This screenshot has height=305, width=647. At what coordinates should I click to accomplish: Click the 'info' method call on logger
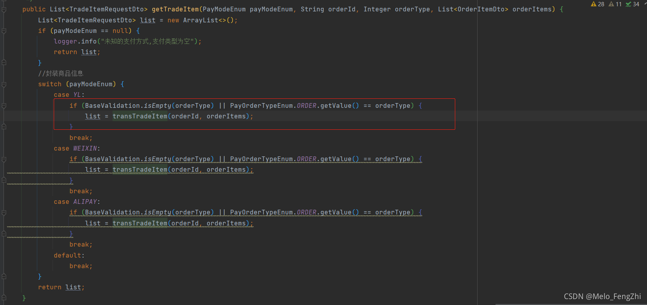(x=89, y=41)
